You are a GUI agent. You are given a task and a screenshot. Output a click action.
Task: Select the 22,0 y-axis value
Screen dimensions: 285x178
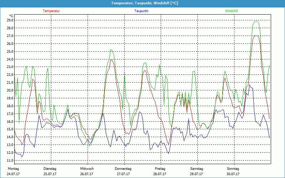click(x=10, y=75)
